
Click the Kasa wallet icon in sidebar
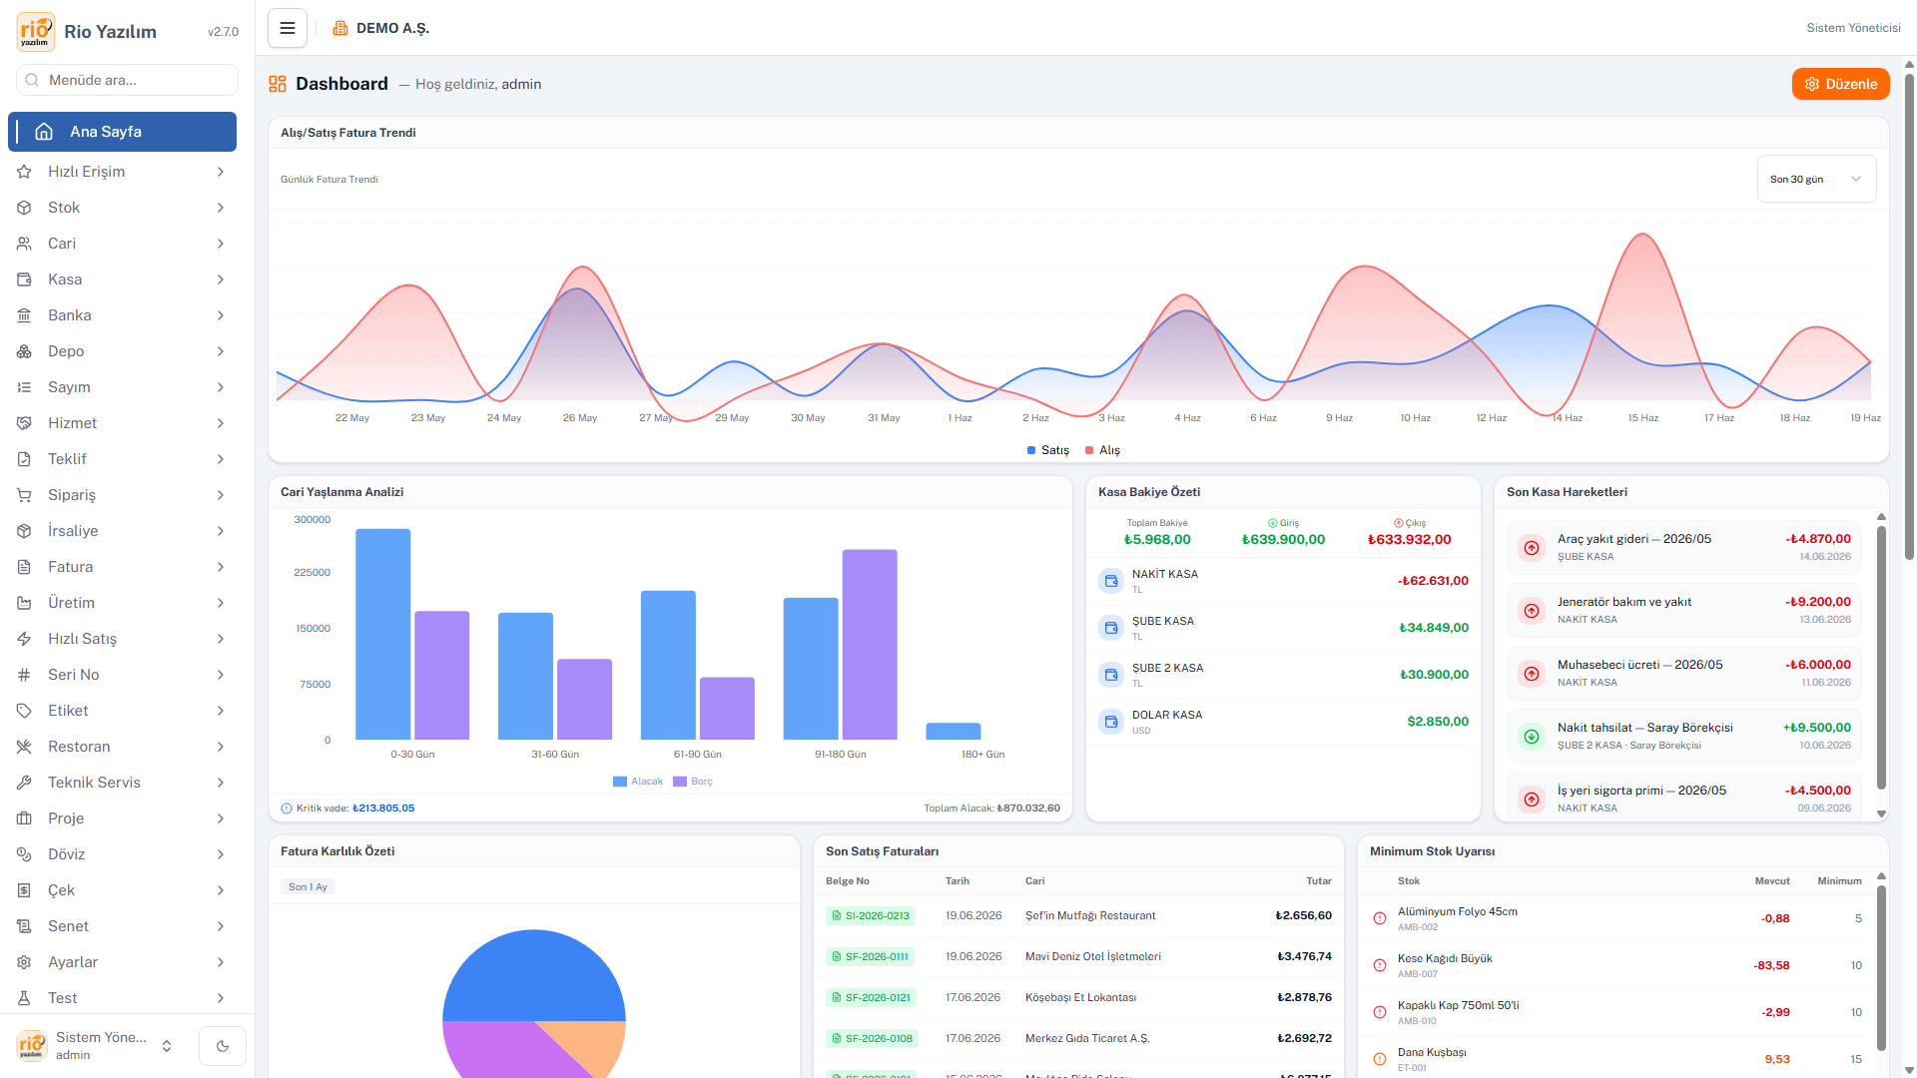[x=24, y=279]
